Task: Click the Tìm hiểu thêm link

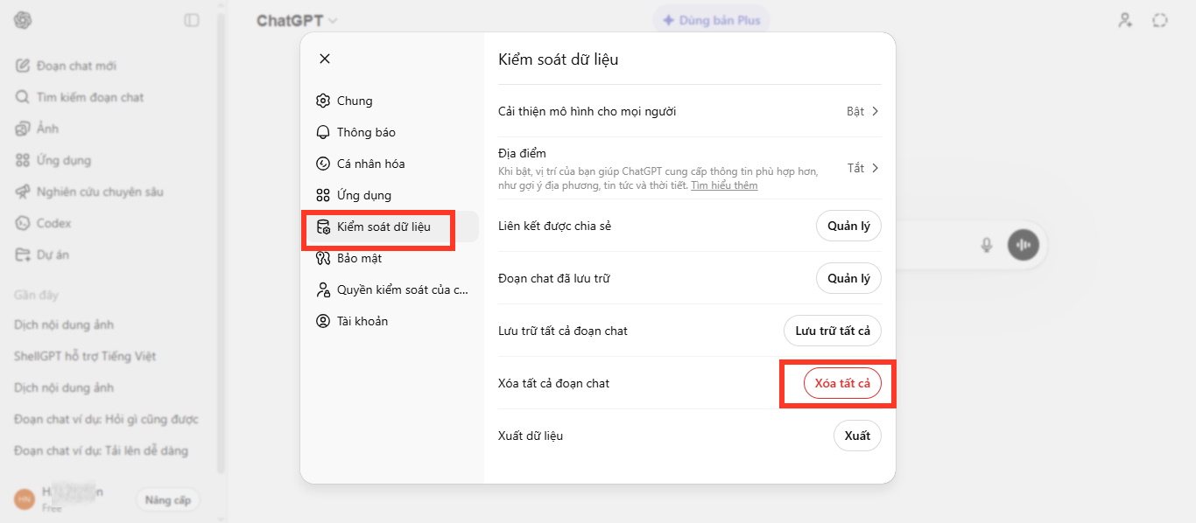Action: coord(724,185)
